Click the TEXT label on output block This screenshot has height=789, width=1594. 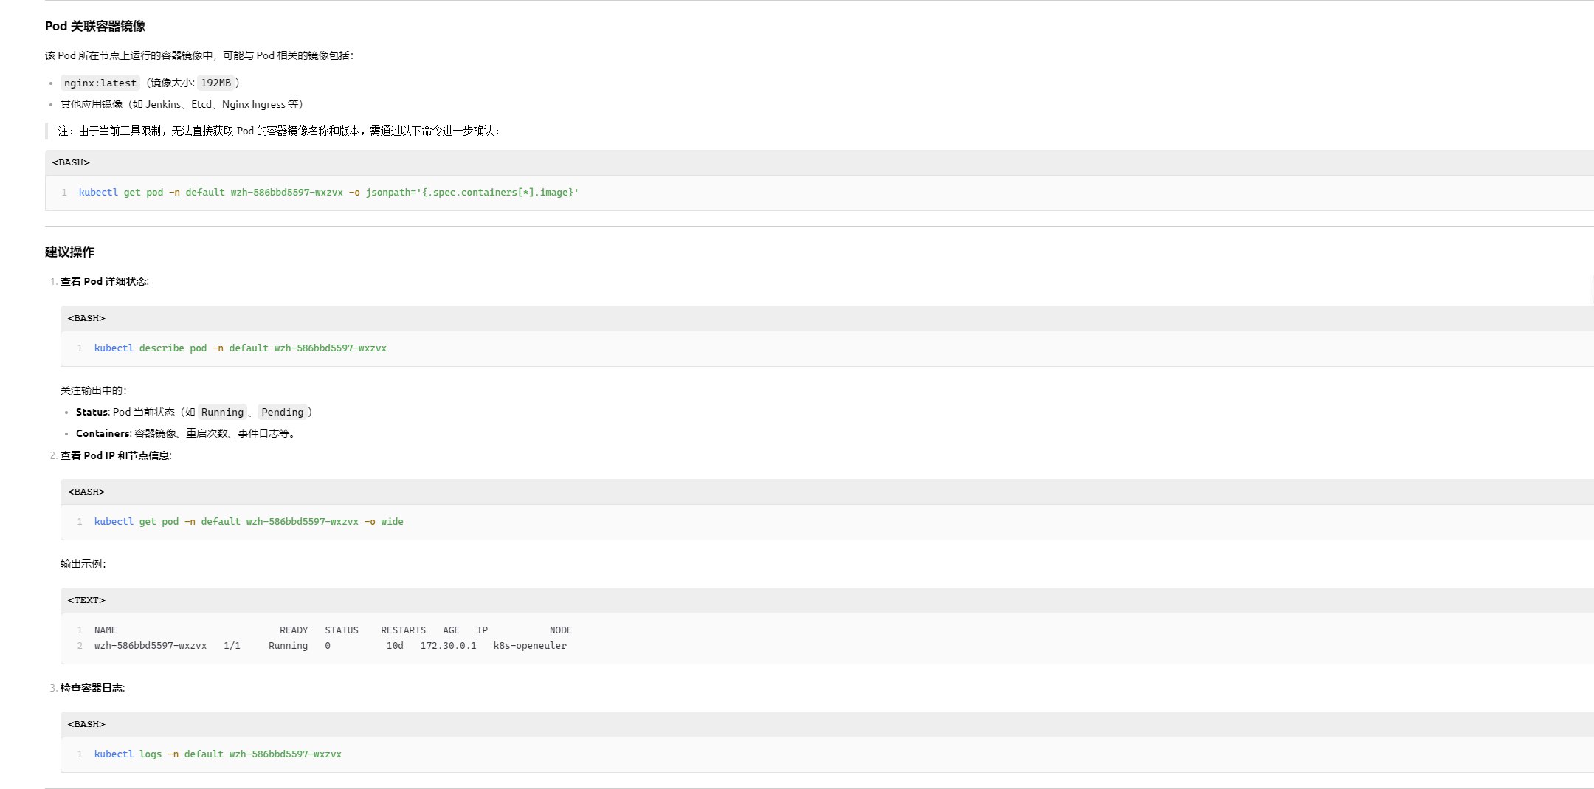[x=86, y=600]
